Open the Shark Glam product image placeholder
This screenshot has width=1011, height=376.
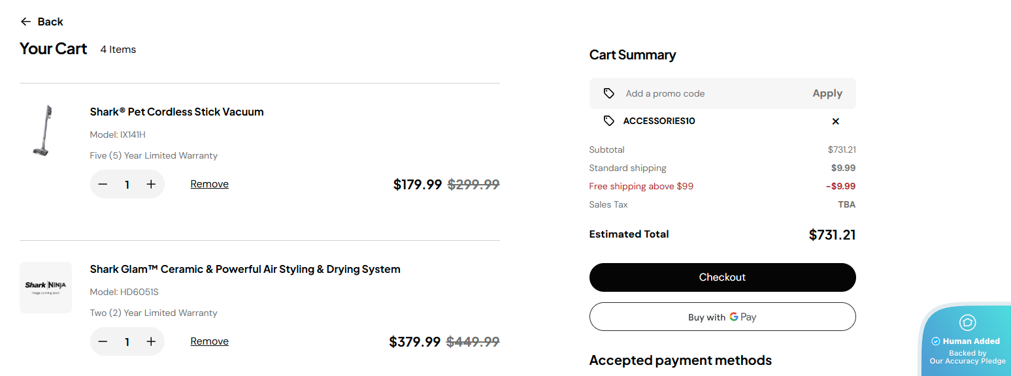(46, 287)
